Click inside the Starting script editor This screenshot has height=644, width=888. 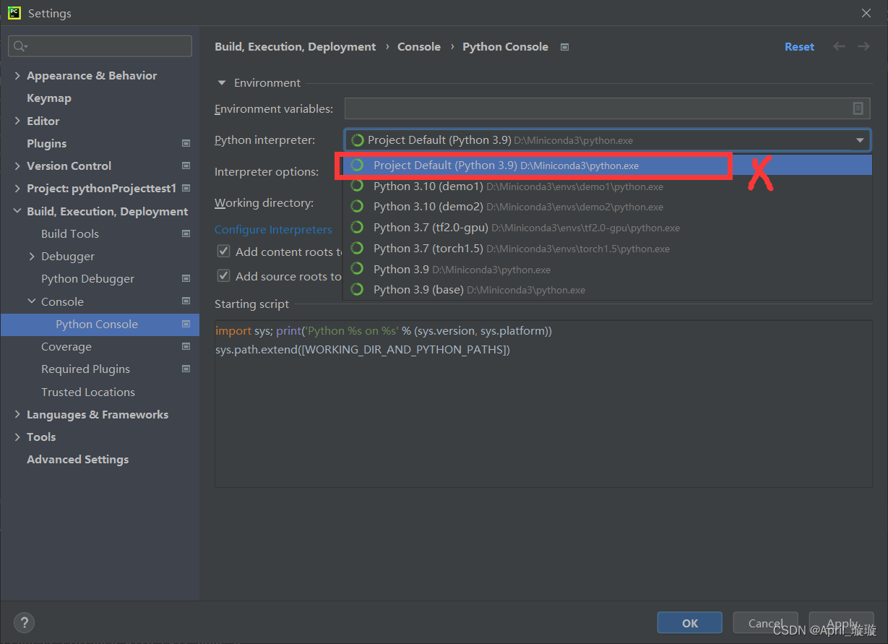click(x=543, y=403)
